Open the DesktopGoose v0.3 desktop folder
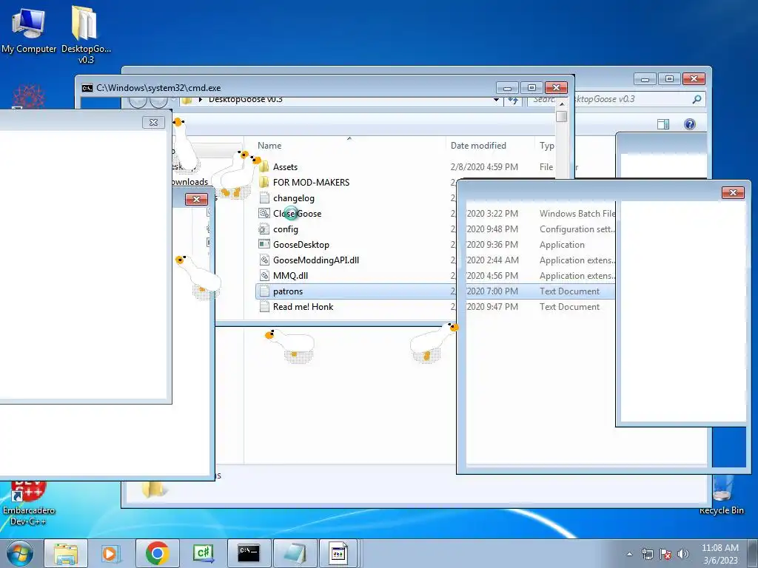758x568 pixels. pos(86,35)
